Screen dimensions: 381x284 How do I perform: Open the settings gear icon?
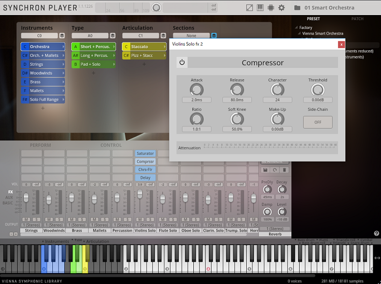(x=281, y=8)
